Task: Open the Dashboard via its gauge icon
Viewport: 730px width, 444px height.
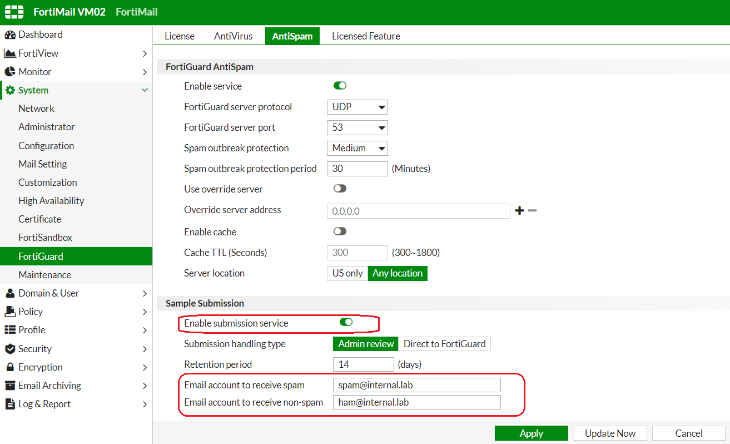Action: tap(11, 34)
